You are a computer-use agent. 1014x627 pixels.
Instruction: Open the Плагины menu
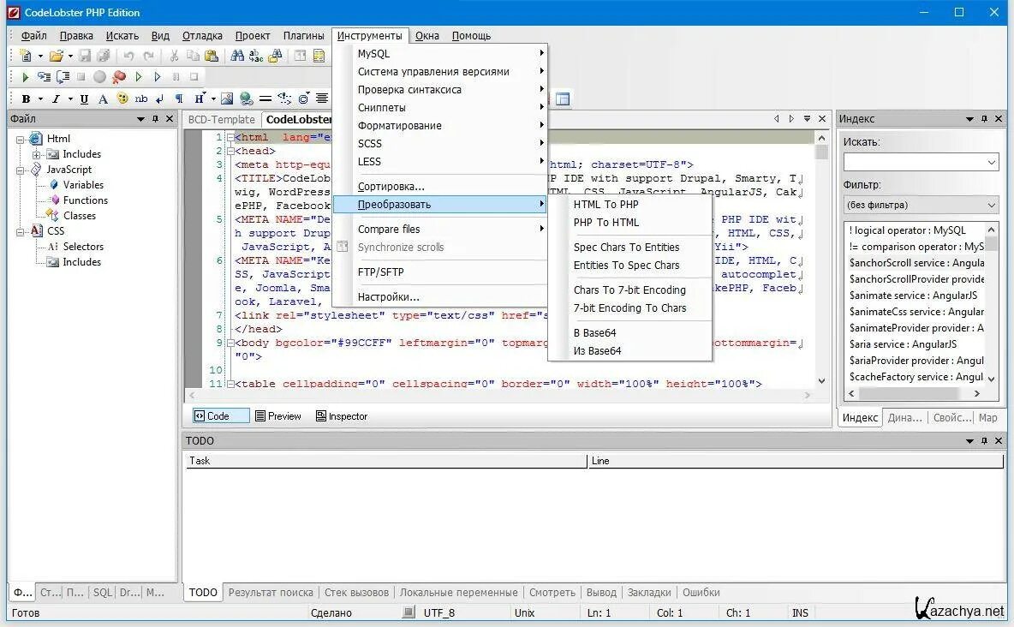coord(303,36)
